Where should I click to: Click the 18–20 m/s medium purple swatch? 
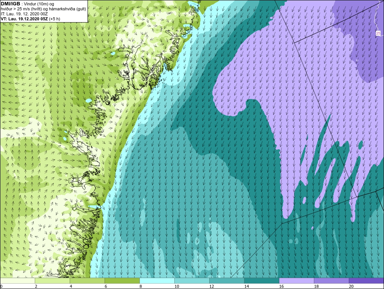click(332, 281)
